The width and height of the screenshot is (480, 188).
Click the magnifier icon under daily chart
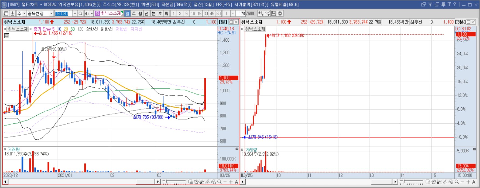[x=220, y=182]
